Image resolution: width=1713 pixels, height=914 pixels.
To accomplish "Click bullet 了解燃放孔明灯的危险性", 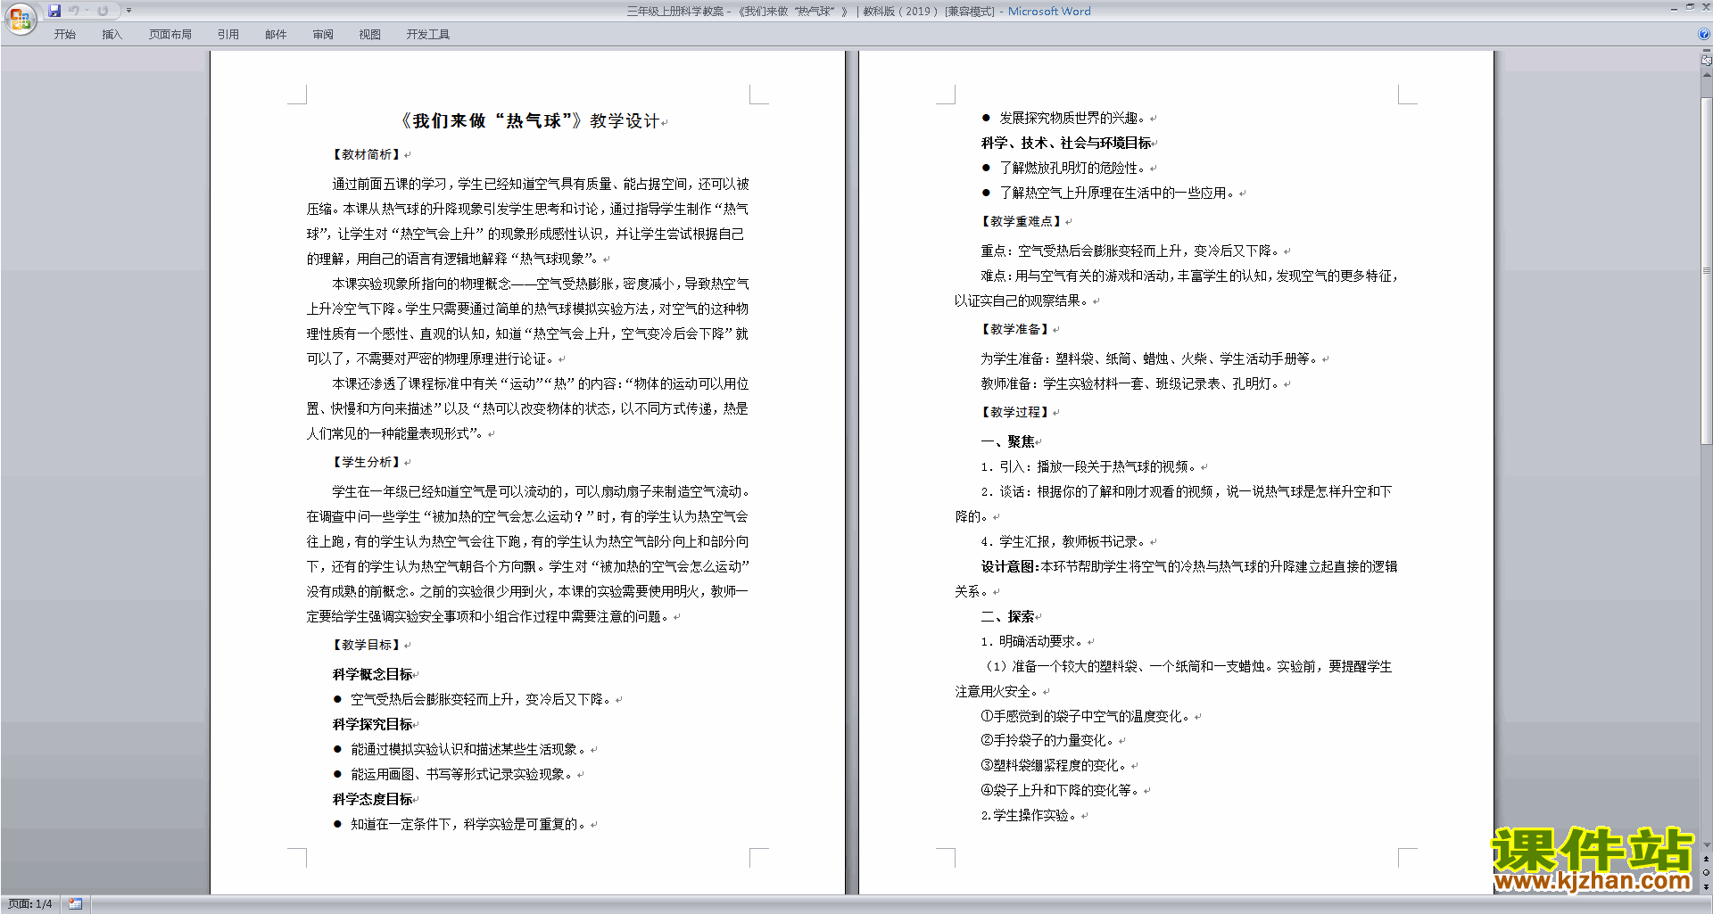I will pos(1072,168).
